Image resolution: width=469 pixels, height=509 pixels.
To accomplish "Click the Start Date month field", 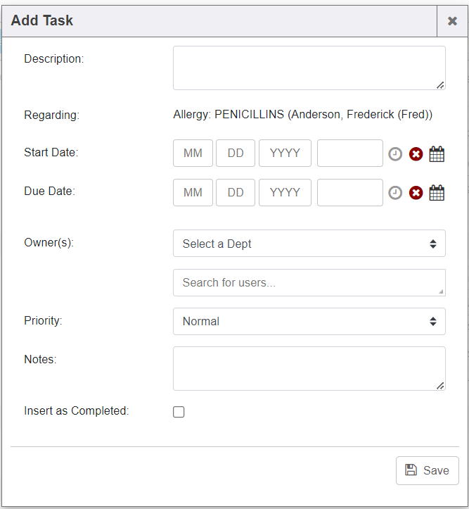I will point(193,153).
